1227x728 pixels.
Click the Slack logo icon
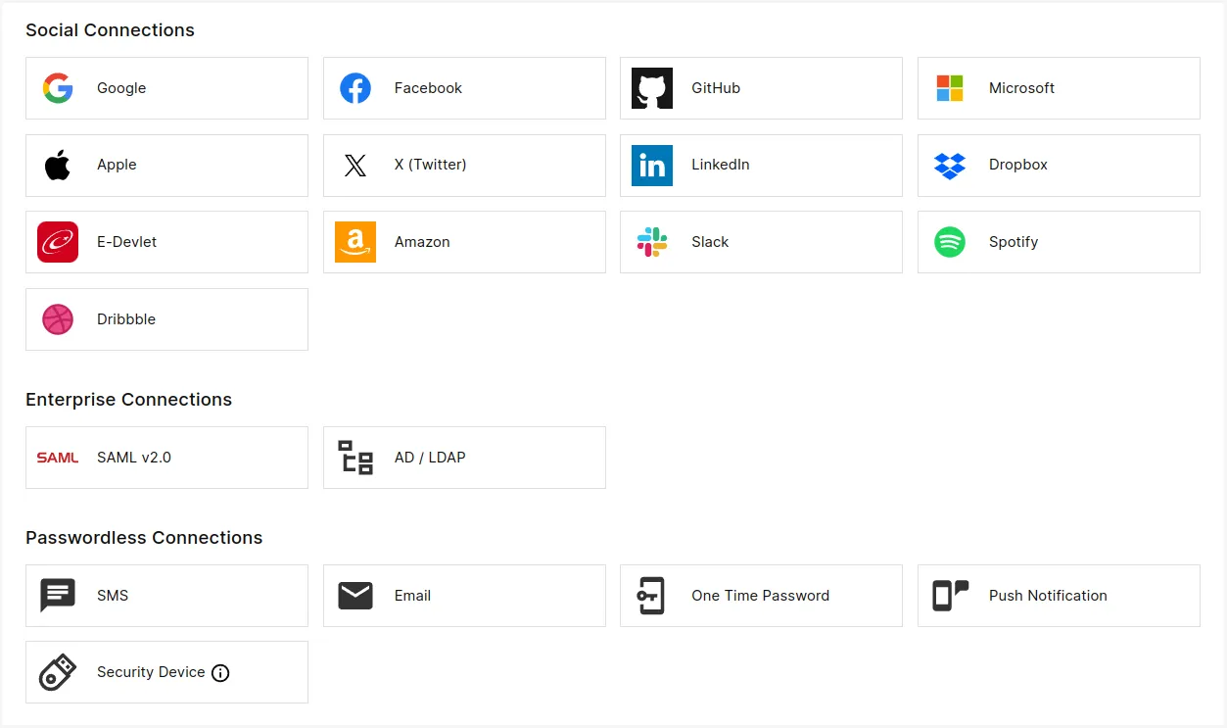(x=652, y=242)
